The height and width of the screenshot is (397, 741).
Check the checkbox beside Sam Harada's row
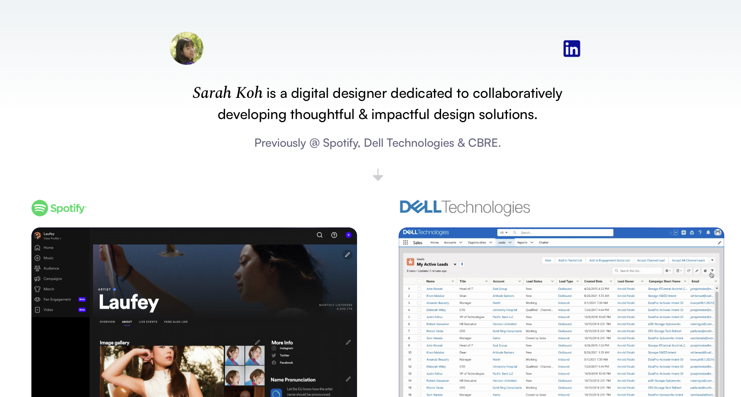click(419, 338)
